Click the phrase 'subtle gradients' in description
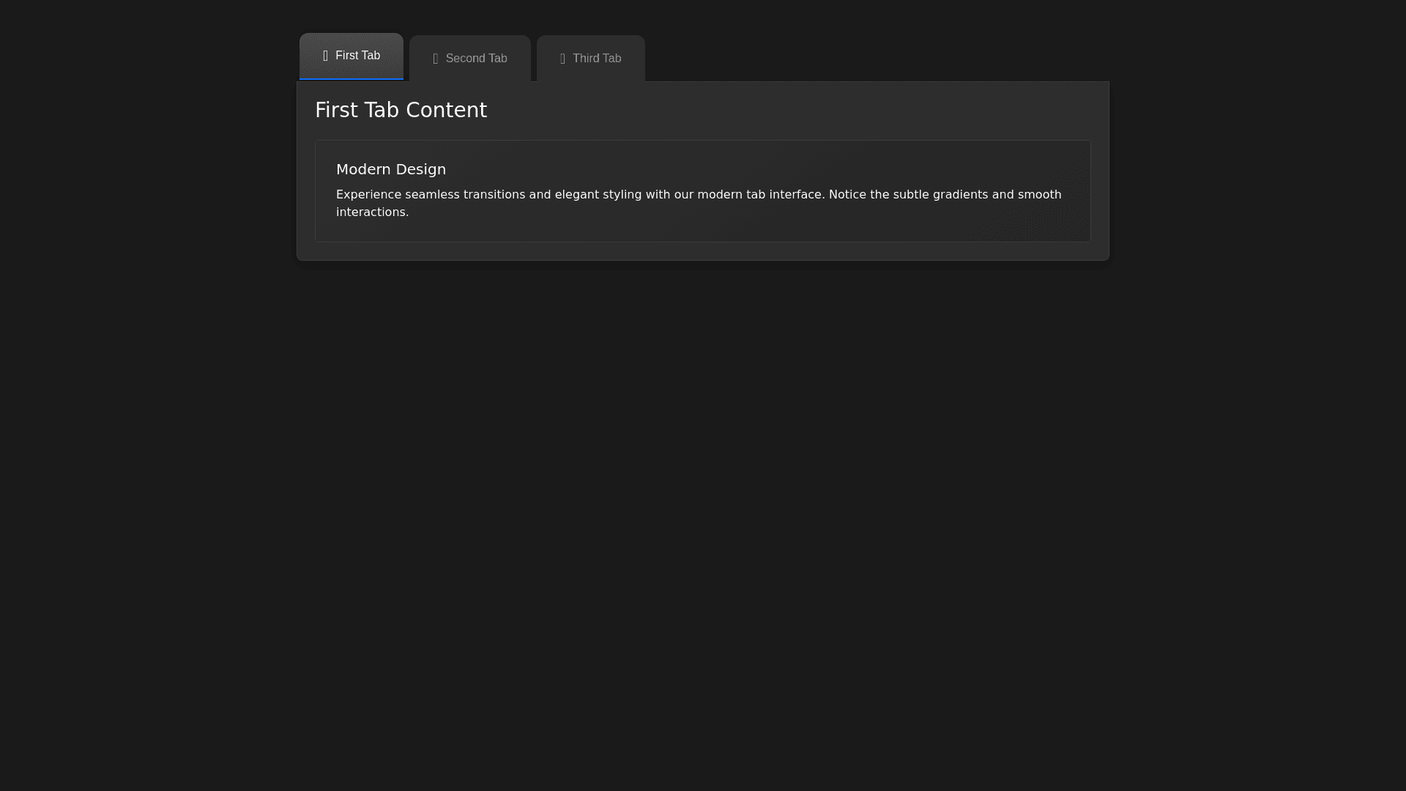 pyautogui.click(x=940, y=195)
